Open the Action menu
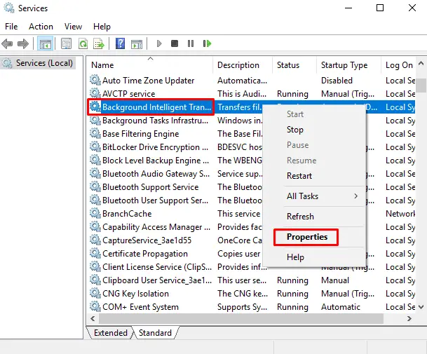This screenshot has height=354, width=427. tap(41, 27)
